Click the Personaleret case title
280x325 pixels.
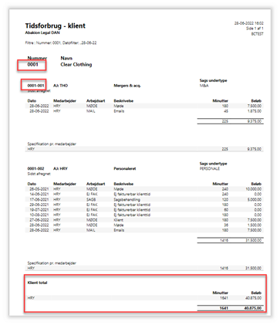click(125, 168)
